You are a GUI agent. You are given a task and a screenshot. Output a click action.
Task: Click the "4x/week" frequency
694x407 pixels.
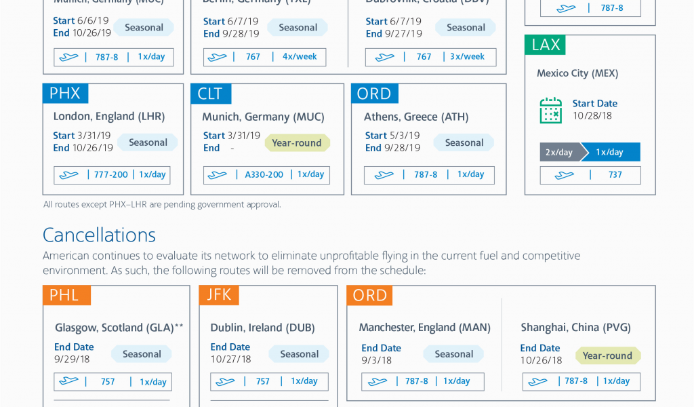click(x=300, y=57)
